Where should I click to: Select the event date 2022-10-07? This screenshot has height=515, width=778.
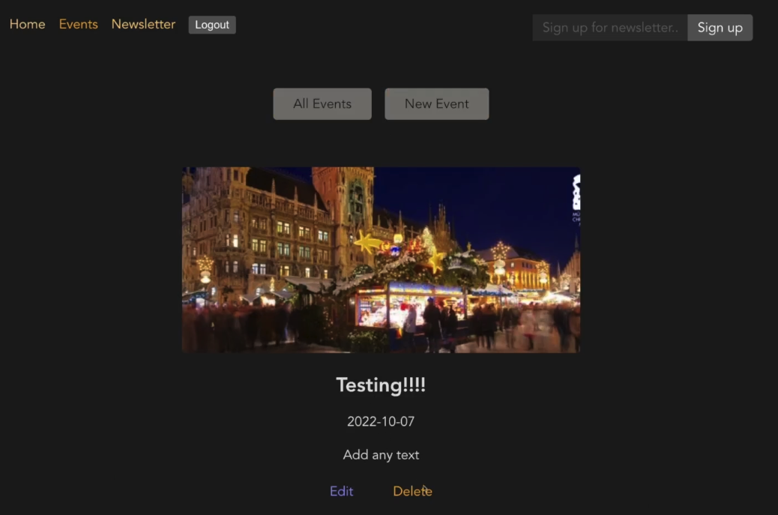click(381, 421)
